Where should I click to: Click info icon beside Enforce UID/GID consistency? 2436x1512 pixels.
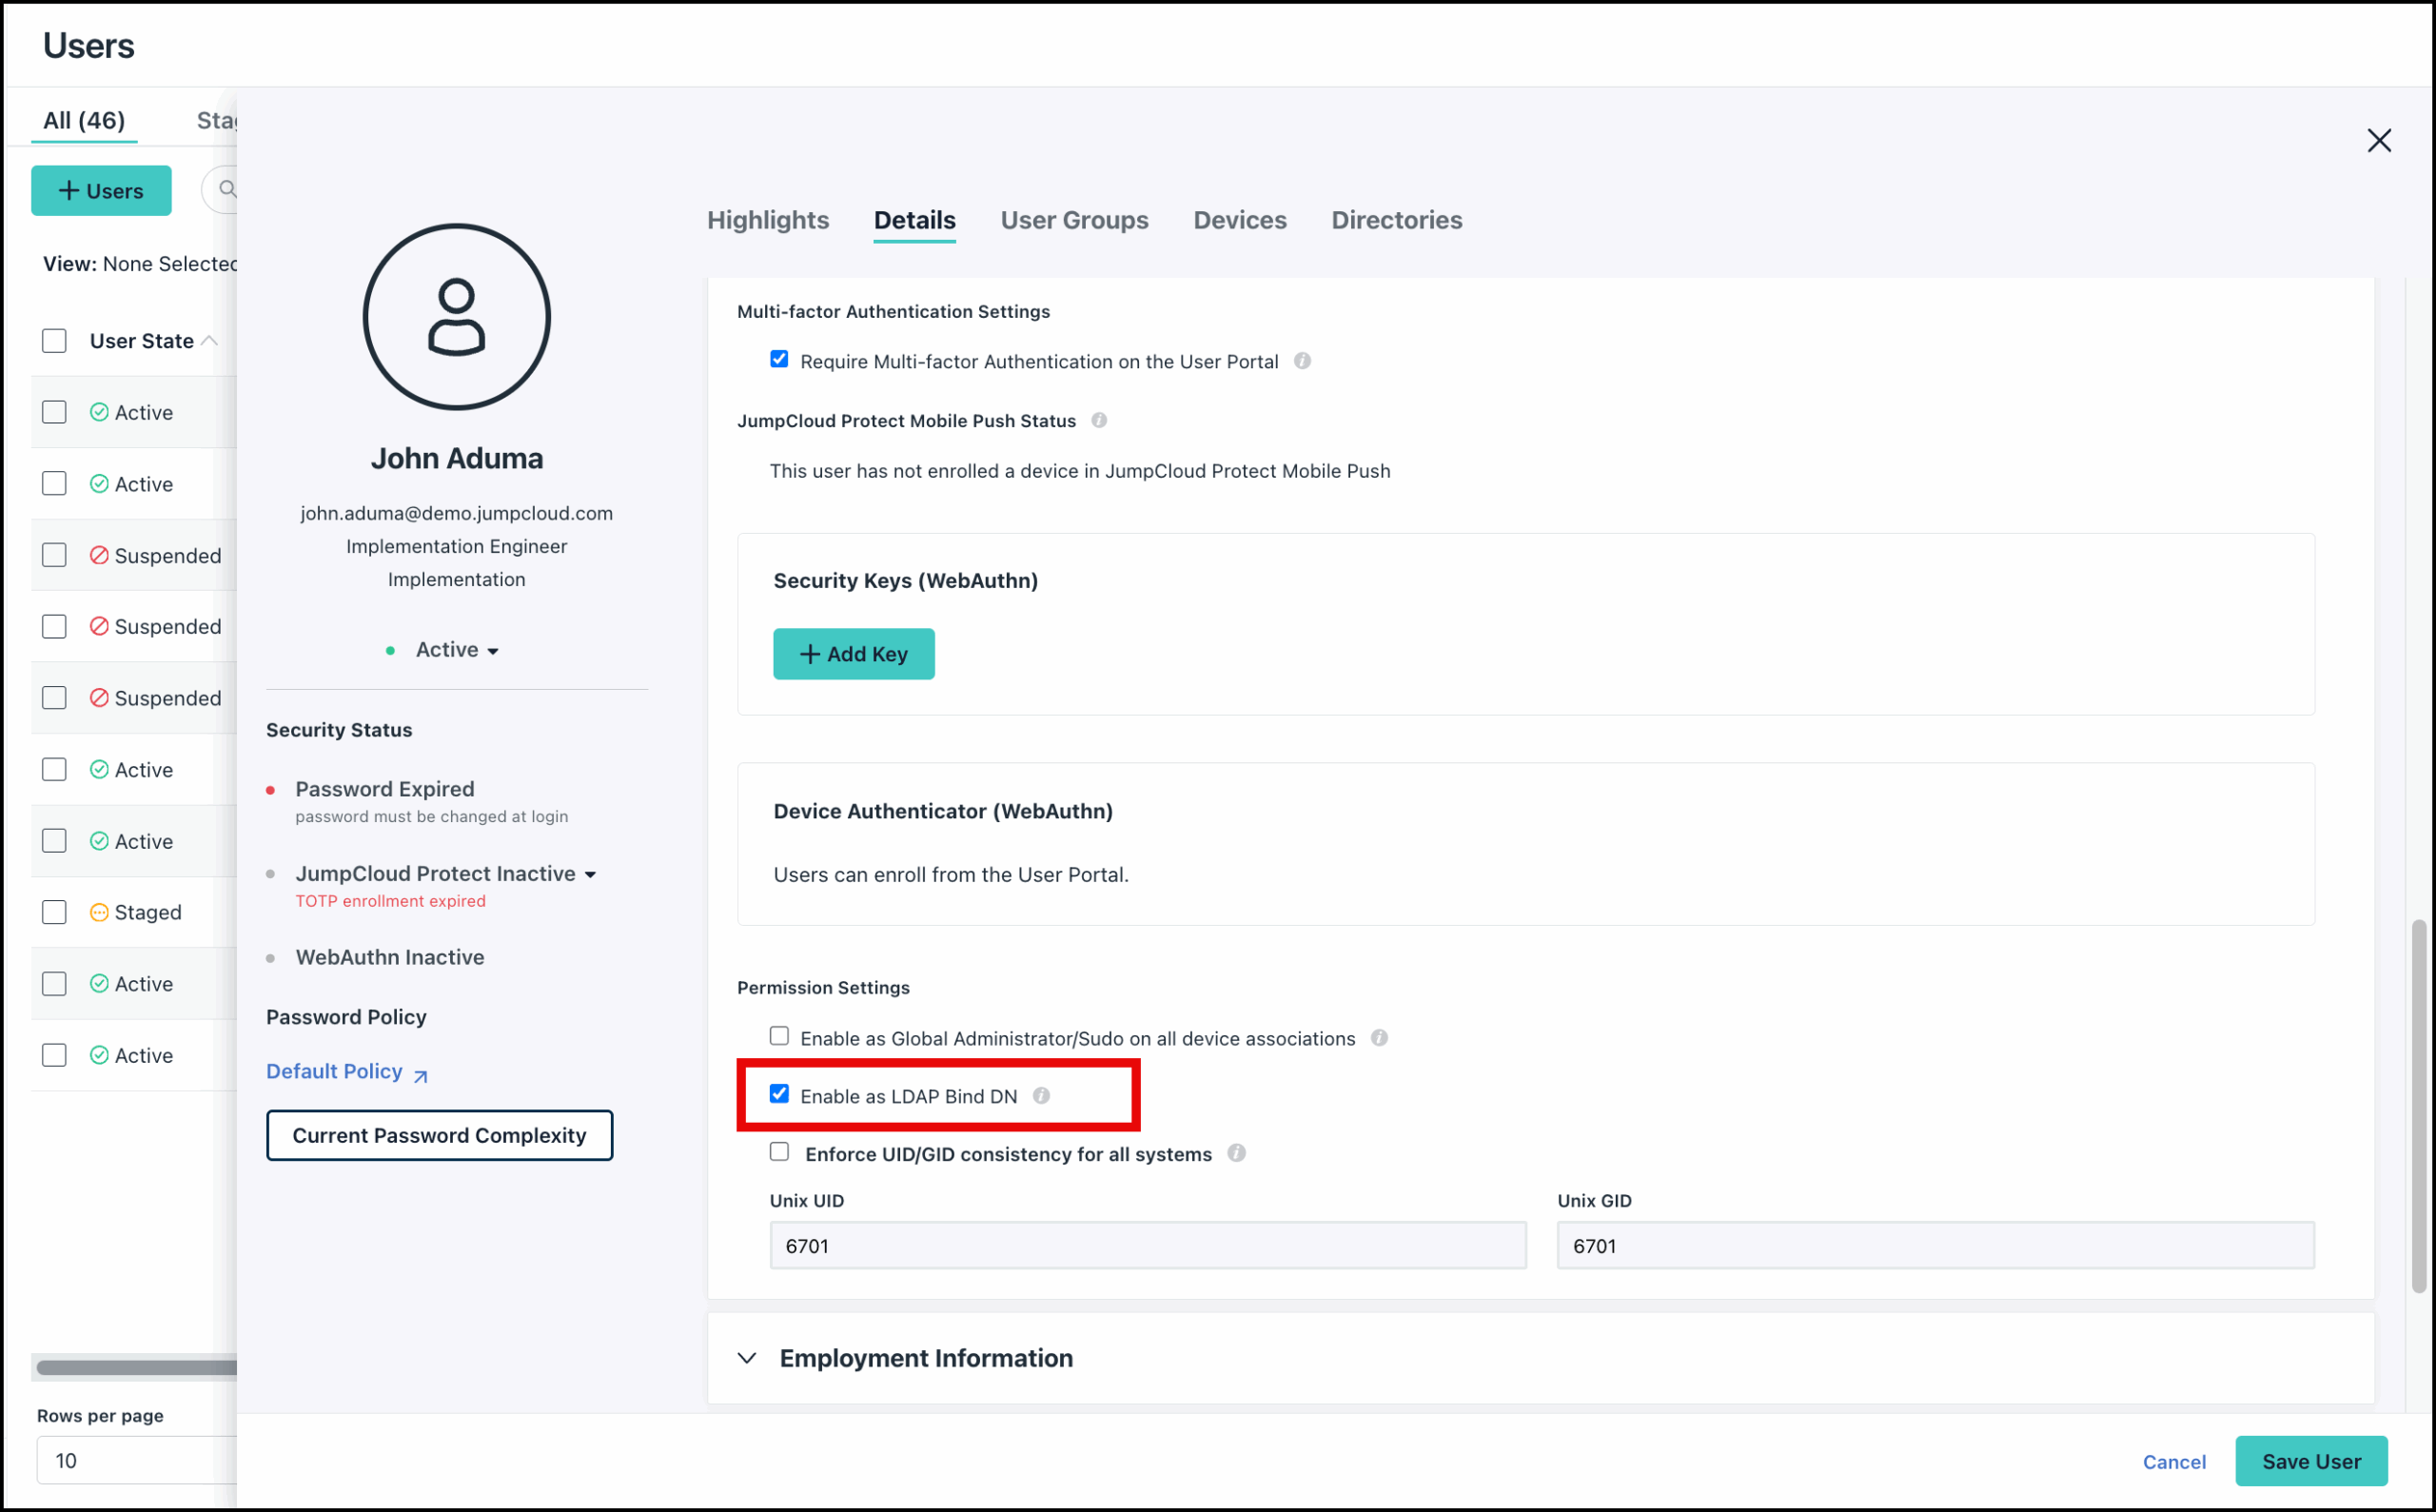pyautogui.click(x=1236, y=1153)
